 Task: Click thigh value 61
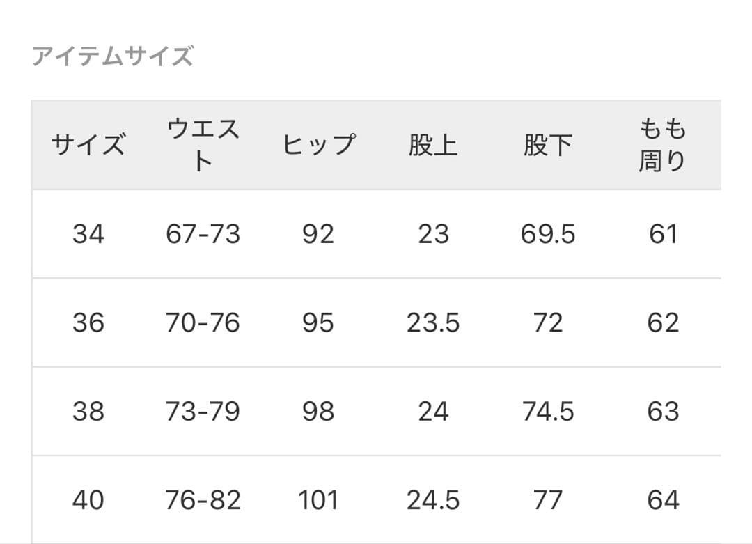662,234
